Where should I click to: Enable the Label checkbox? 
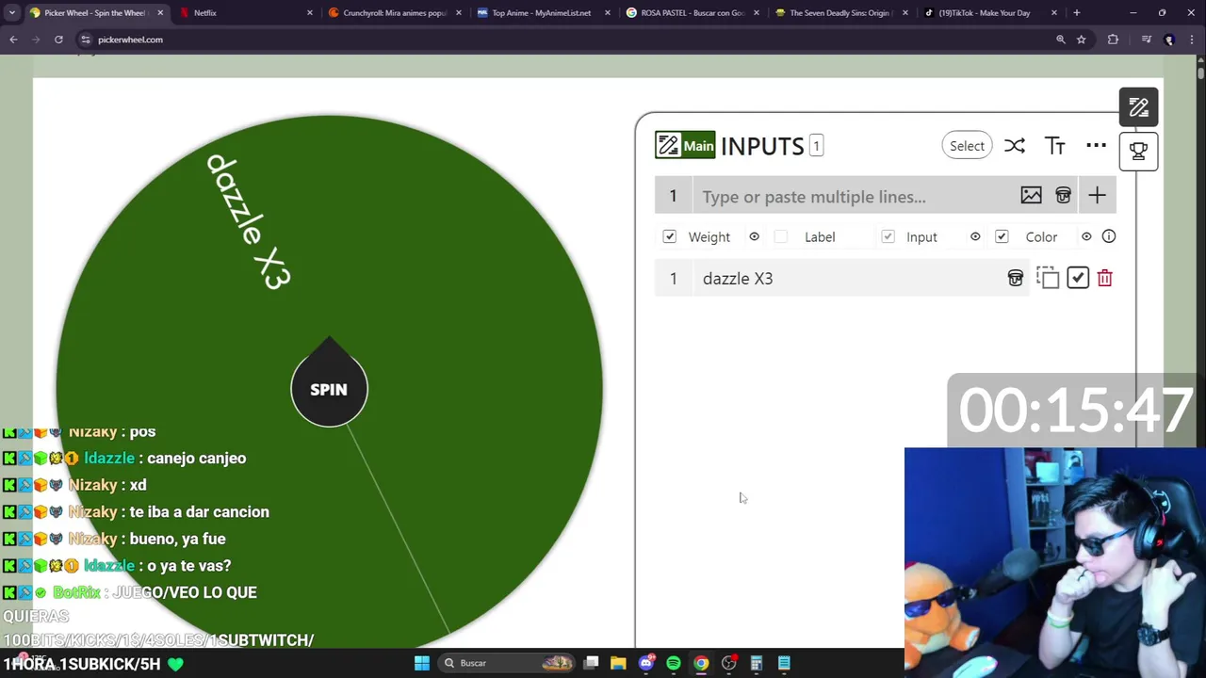(780, 237)
